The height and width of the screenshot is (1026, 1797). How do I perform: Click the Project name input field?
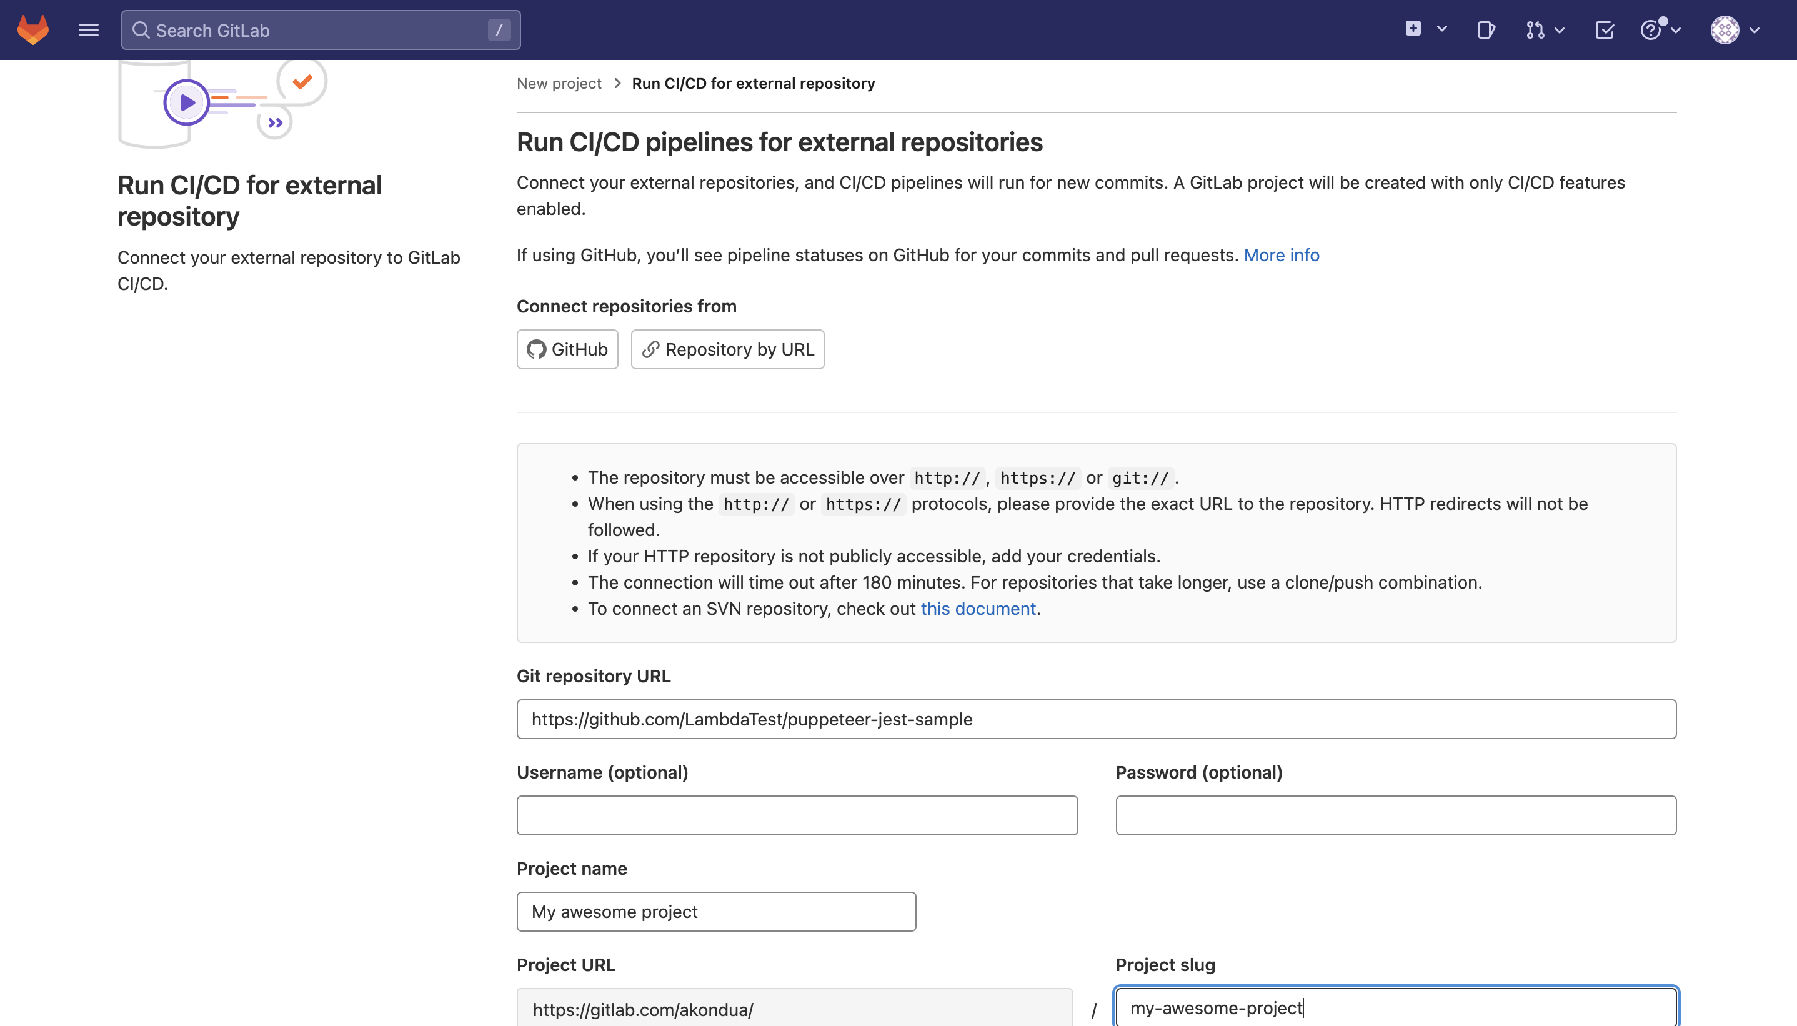[715, 911]
